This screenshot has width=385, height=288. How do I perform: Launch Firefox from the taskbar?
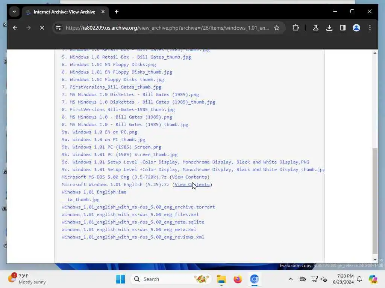click(238, 279)
